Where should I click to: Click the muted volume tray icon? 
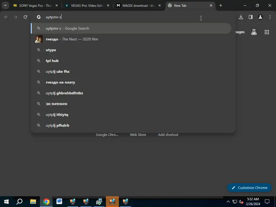point(241,202)
